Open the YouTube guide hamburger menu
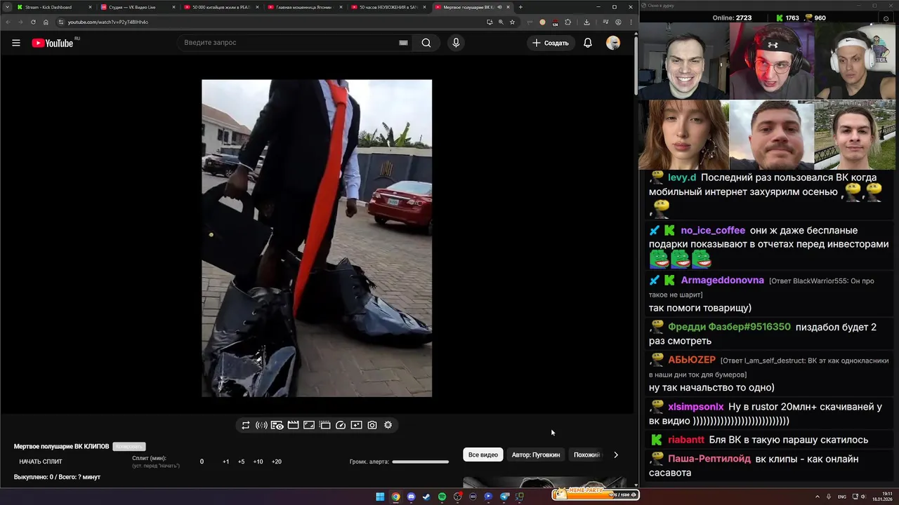The image size is (899, 505). (x=16, y=43)
